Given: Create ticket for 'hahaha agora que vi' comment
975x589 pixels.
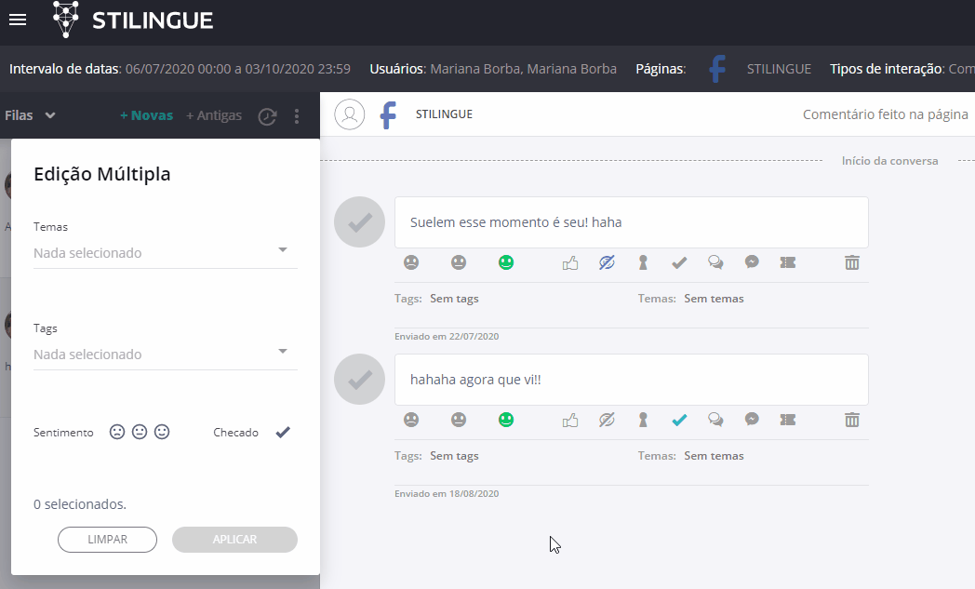Looking at the screenshot, I should point(788,420).
